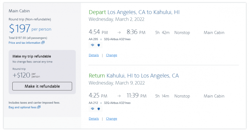View Details for the Los Angeles to Kahului flight

pyautogui.click(x=94, y=55)
